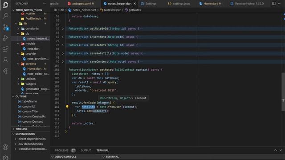Open the Search view in activity bar
This screenshot has height=160, width=285.
5,16
